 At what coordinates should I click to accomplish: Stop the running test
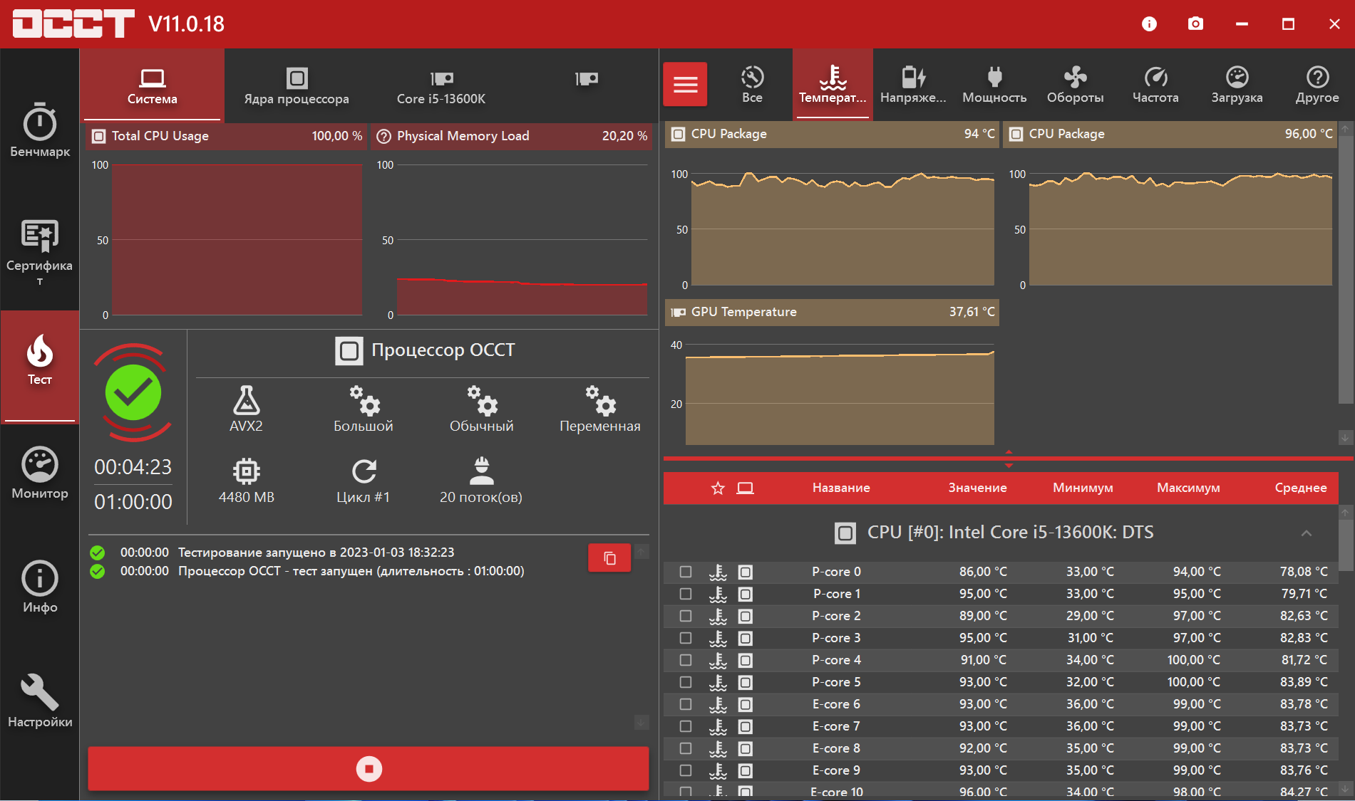point(369,768)
